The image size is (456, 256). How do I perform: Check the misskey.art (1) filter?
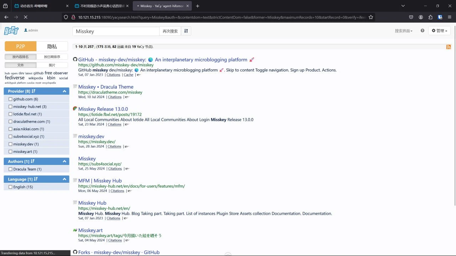point(10,151)
